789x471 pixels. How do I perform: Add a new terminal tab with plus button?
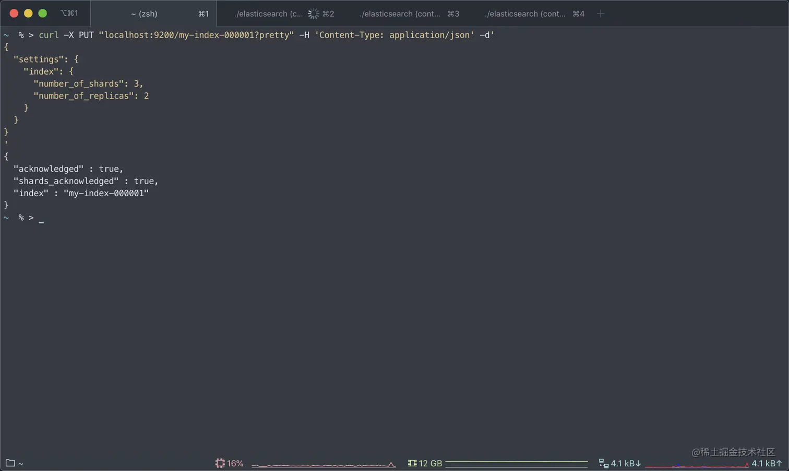(x=601, y=14)
